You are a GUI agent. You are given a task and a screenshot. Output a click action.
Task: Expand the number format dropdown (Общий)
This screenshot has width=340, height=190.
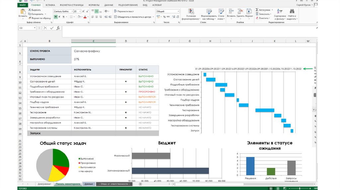click(178, 11)
